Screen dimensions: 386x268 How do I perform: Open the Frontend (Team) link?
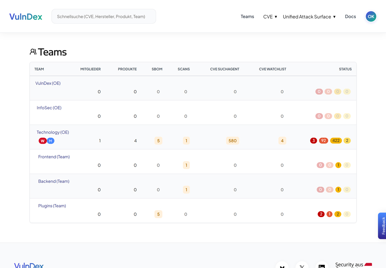(x=54, y=157)
